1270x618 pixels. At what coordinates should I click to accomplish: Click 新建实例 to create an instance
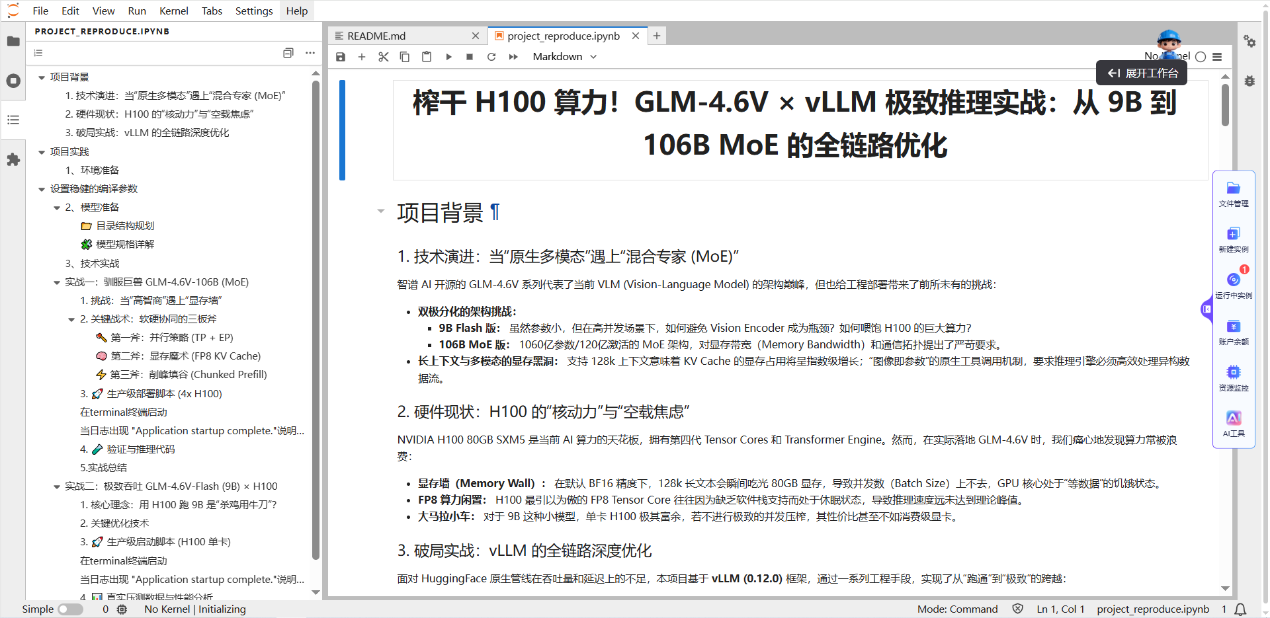1234,240
